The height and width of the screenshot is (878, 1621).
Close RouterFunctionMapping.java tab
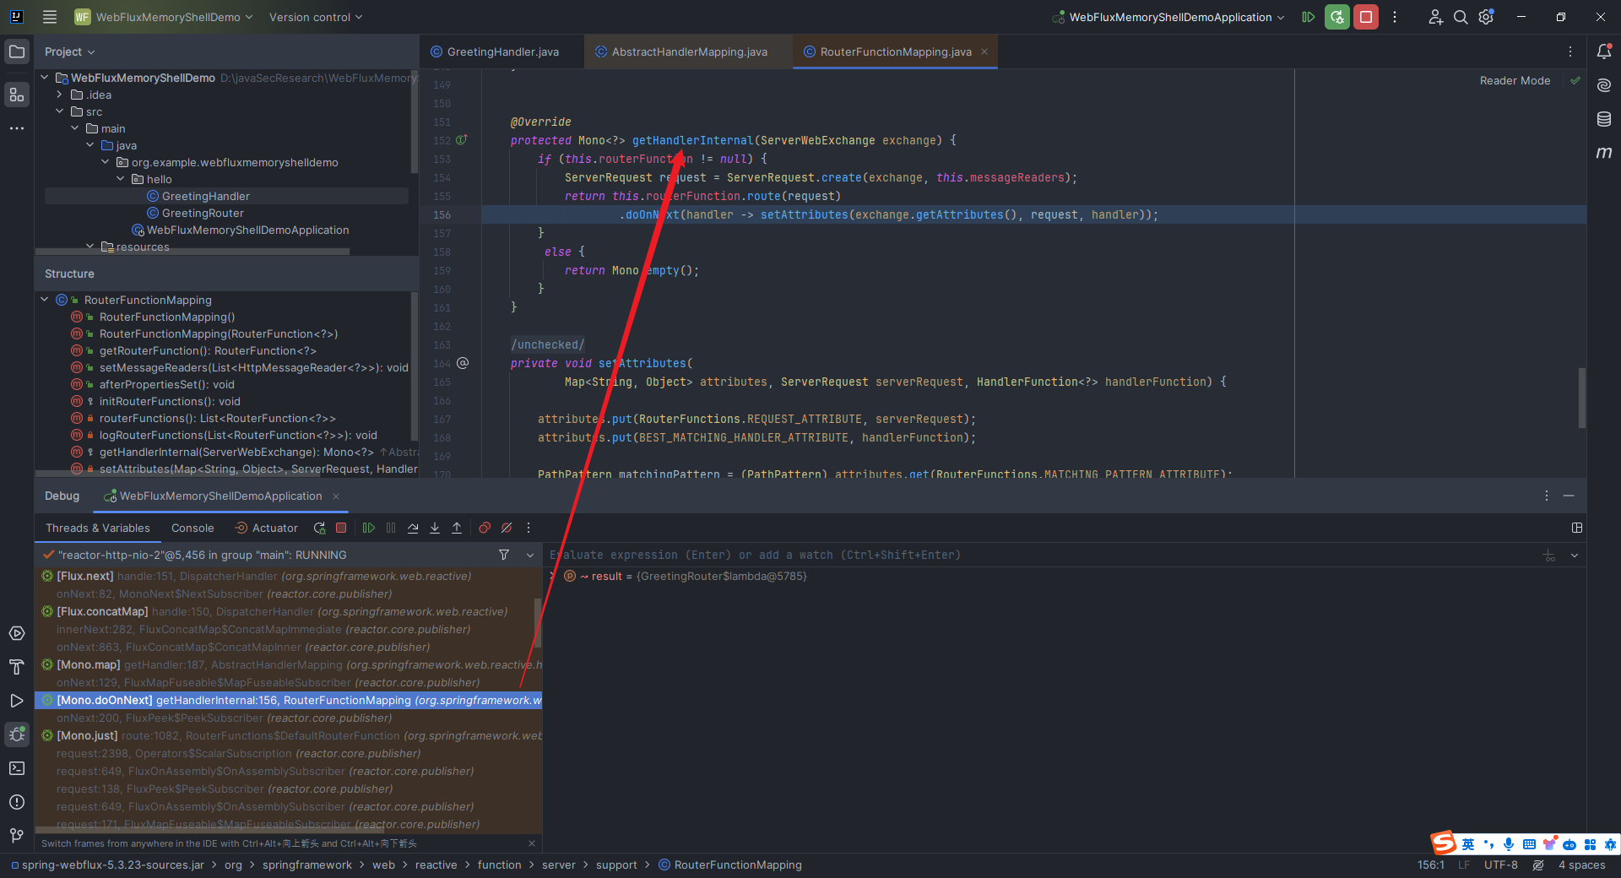(984, 51)
